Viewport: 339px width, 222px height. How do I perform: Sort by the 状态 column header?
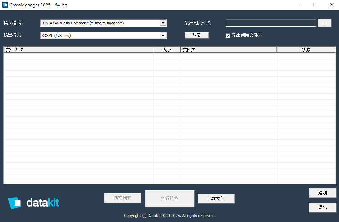coord(306,50)
